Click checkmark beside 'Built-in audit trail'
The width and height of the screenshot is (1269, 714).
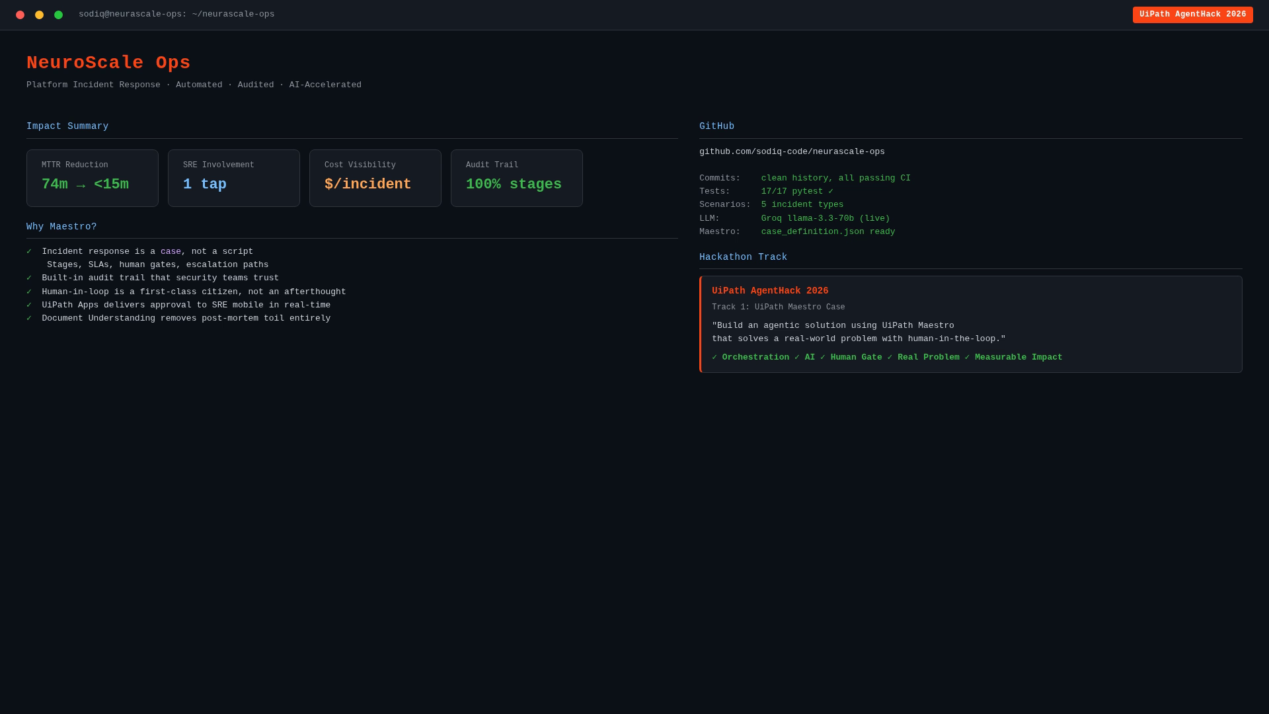[29, 278]
